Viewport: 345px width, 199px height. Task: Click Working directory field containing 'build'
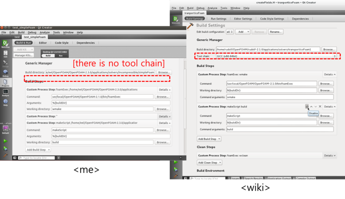point(102,142)
